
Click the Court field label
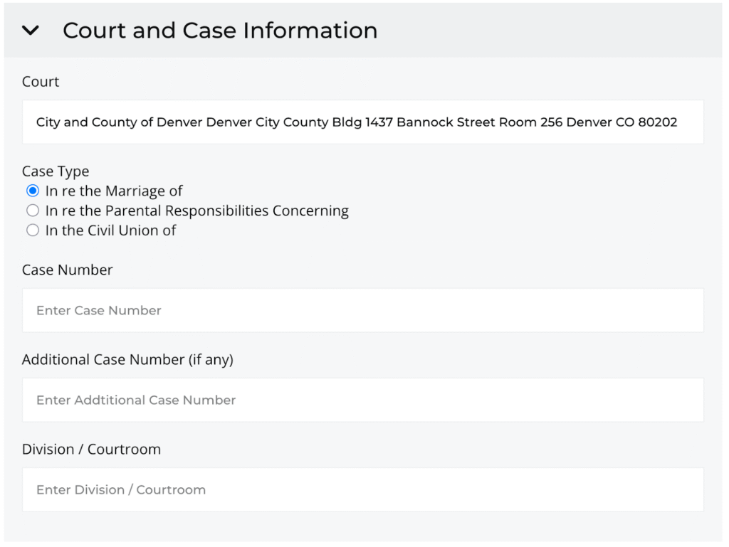tap(41, 82)
